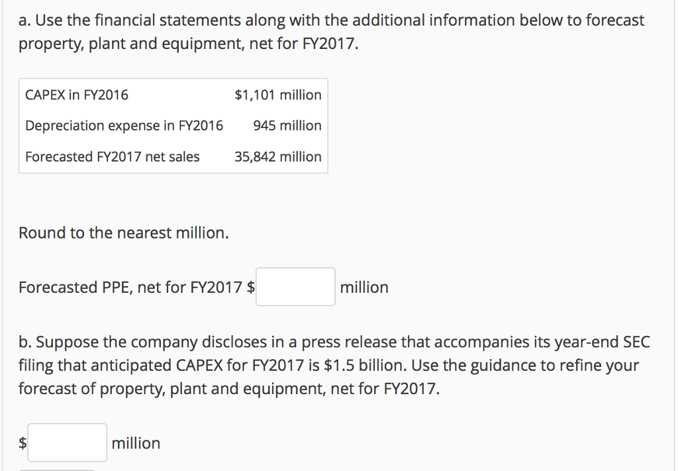Select the question a instruction text
Screen dimensions: 678x471
click(x=331, y=32)
